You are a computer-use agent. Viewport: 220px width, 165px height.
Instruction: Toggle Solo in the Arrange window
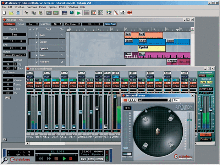click(x=9, y=24)
